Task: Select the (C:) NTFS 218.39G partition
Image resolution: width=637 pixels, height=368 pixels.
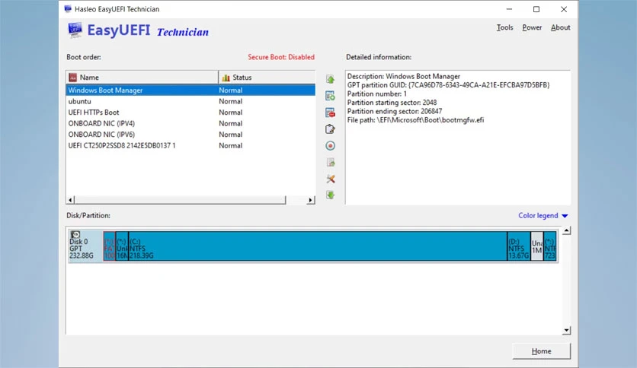Action: click(x=318, y=246)
